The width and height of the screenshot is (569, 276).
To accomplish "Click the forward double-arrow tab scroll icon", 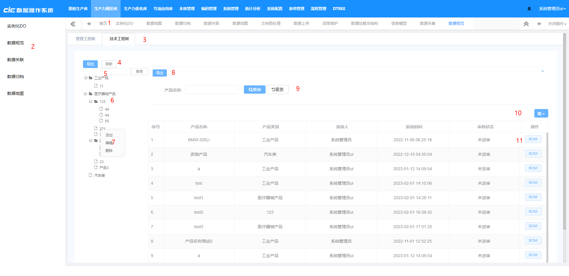I will (x=539, y=24).
